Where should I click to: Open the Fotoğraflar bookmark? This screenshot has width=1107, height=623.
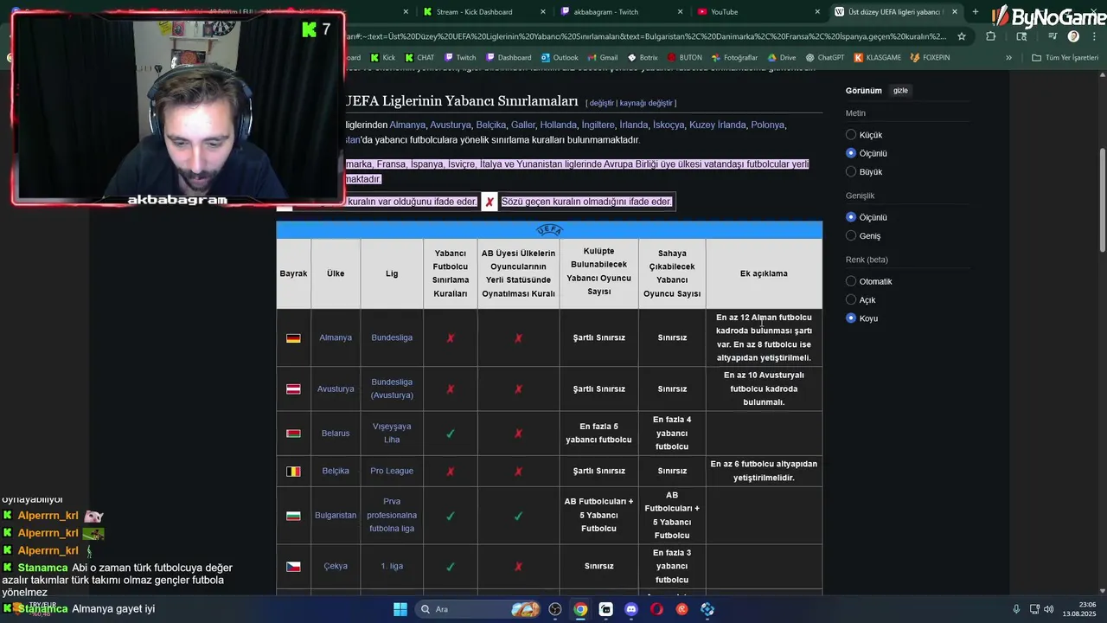(x=734, y=58)
